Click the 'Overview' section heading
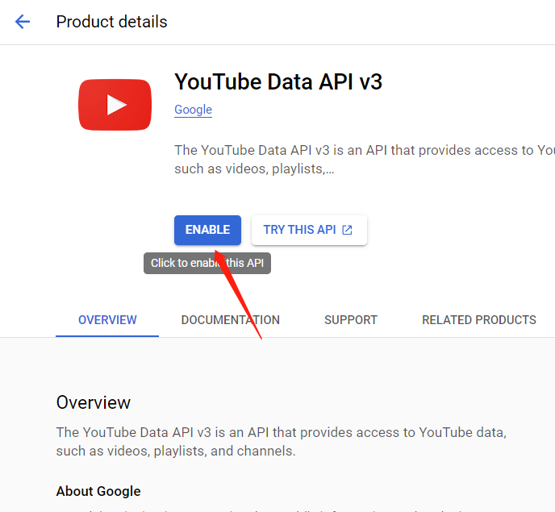Screen dimensions: 555x512 click(94, 402)
